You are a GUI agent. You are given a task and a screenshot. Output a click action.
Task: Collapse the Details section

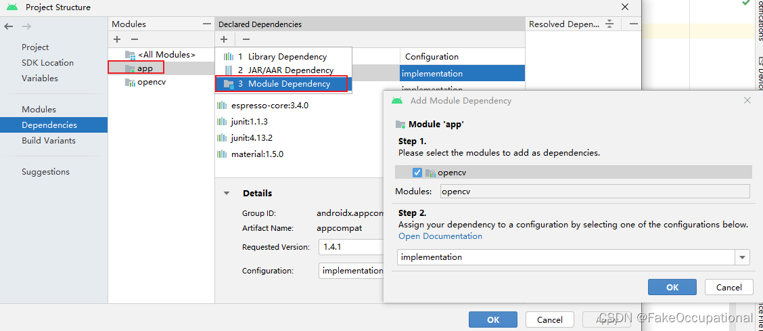pyautogui.click(x=227, y=193)
